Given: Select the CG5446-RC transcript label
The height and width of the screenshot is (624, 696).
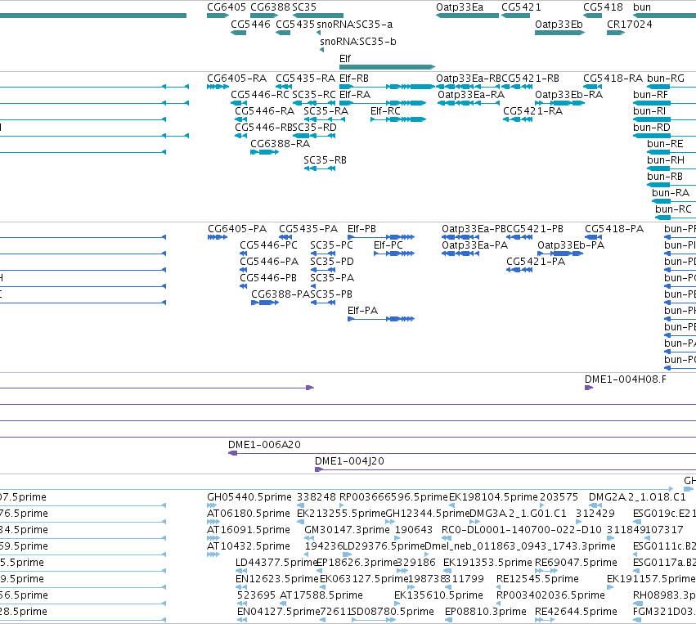Looking at the screenshot, I should click(x=259, y=95).
